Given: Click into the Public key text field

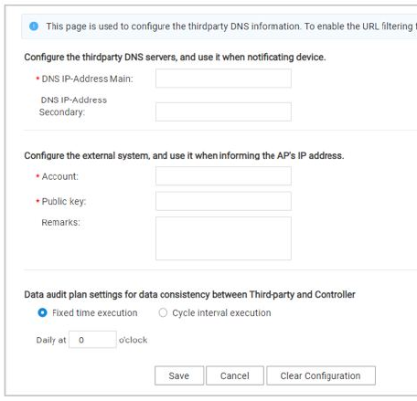Looking at the screenshot, I should pos(223,201).
